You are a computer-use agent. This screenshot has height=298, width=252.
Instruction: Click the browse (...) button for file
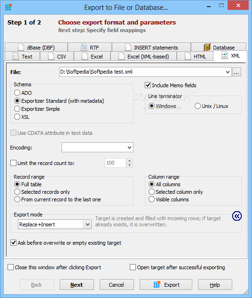click(236, 72)
